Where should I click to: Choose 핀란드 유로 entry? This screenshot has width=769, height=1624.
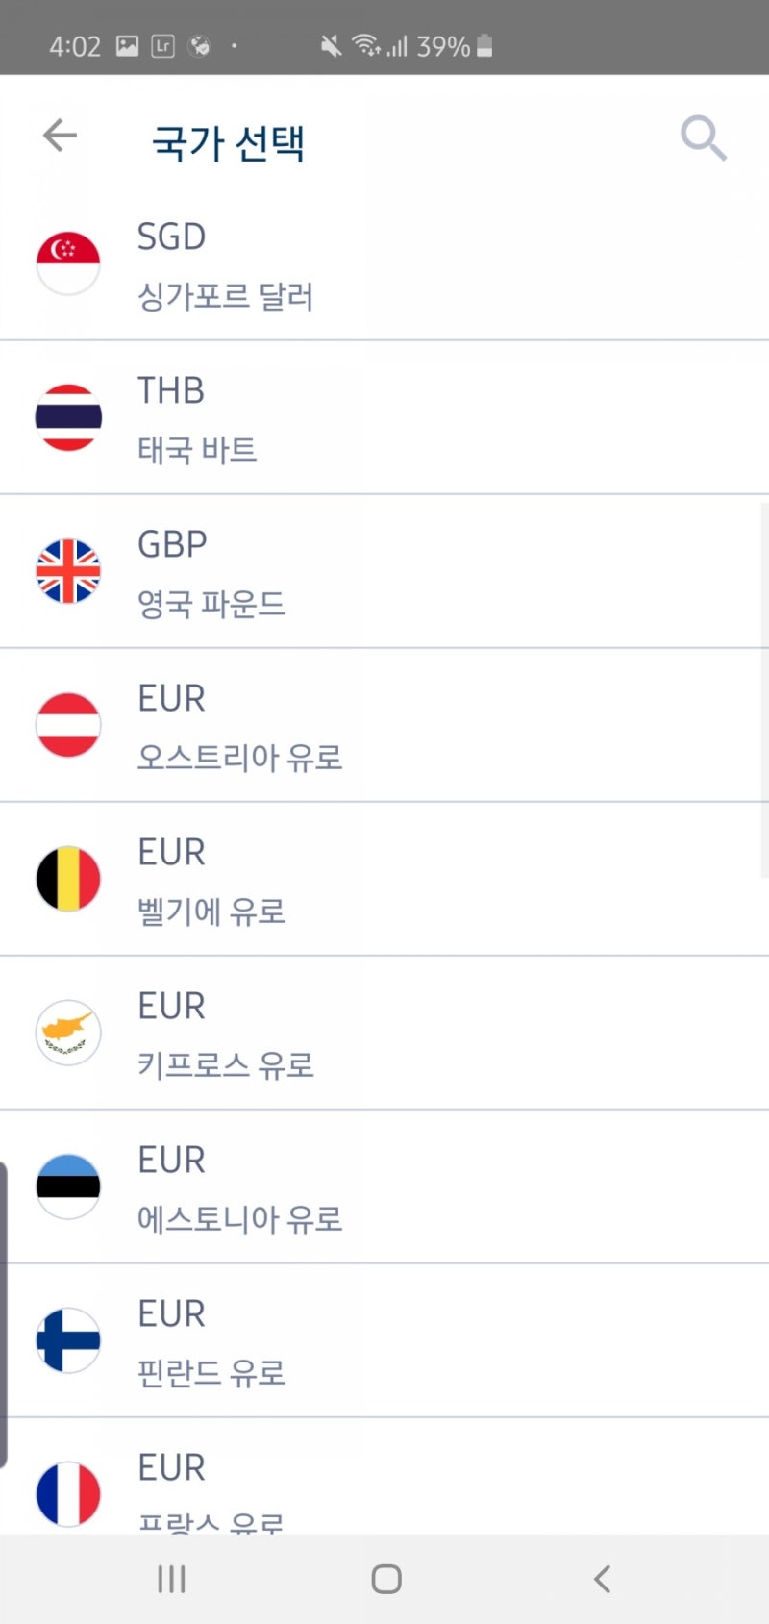click(x=384, y=1340)
